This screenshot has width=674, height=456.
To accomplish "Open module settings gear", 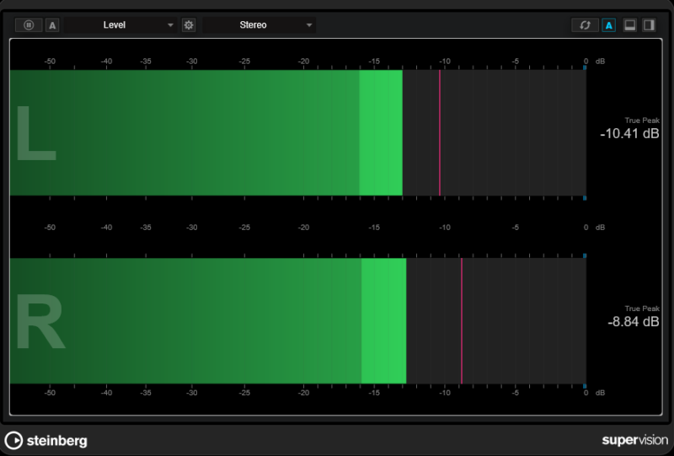I will pyautogui.click(x=188, y=25).
